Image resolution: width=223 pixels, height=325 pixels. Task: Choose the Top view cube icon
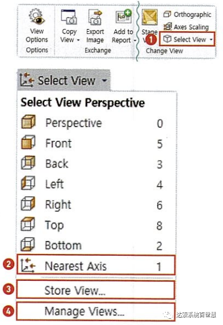pos(28,224)
